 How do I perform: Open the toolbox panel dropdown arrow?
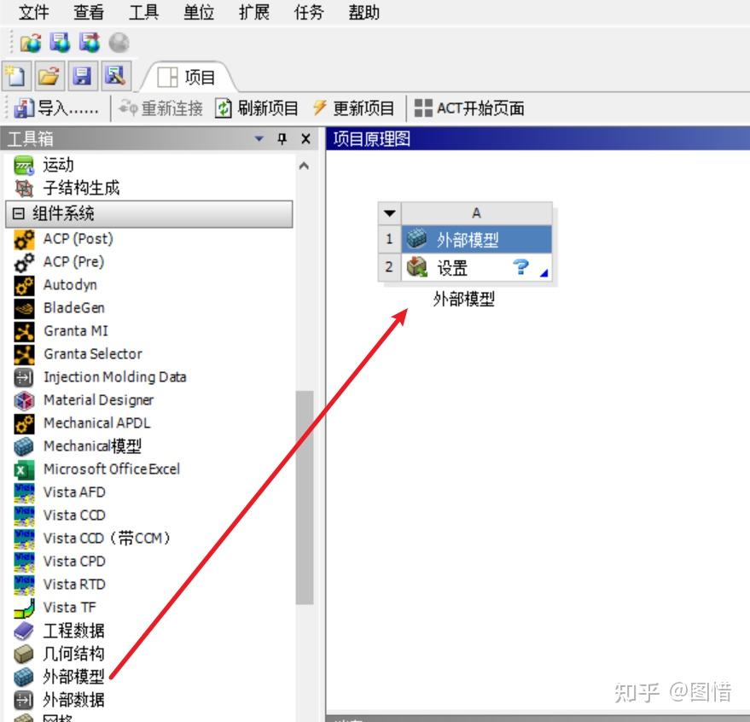click(x=260, y=138)
